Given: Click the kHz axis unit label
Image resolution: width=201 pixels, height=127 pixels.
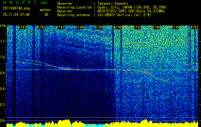Looking at the screenshot, I should [x=3, y=26].
